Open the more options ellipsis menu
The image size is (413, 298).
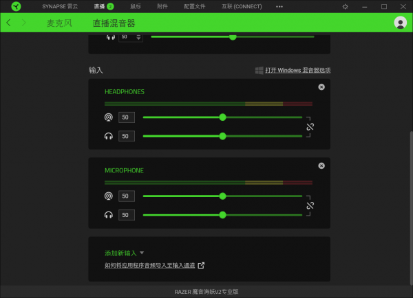pyautogui.click(x=279, y=7)
